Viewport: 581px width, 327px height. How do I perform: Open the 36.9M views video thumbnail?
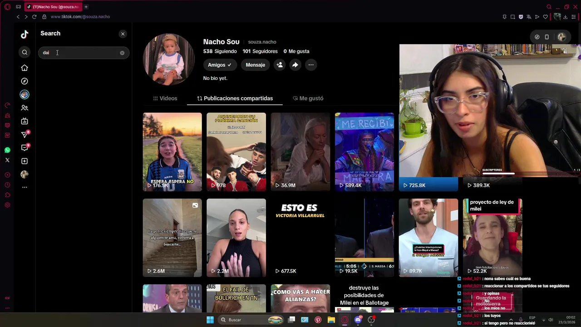(300, 152)
